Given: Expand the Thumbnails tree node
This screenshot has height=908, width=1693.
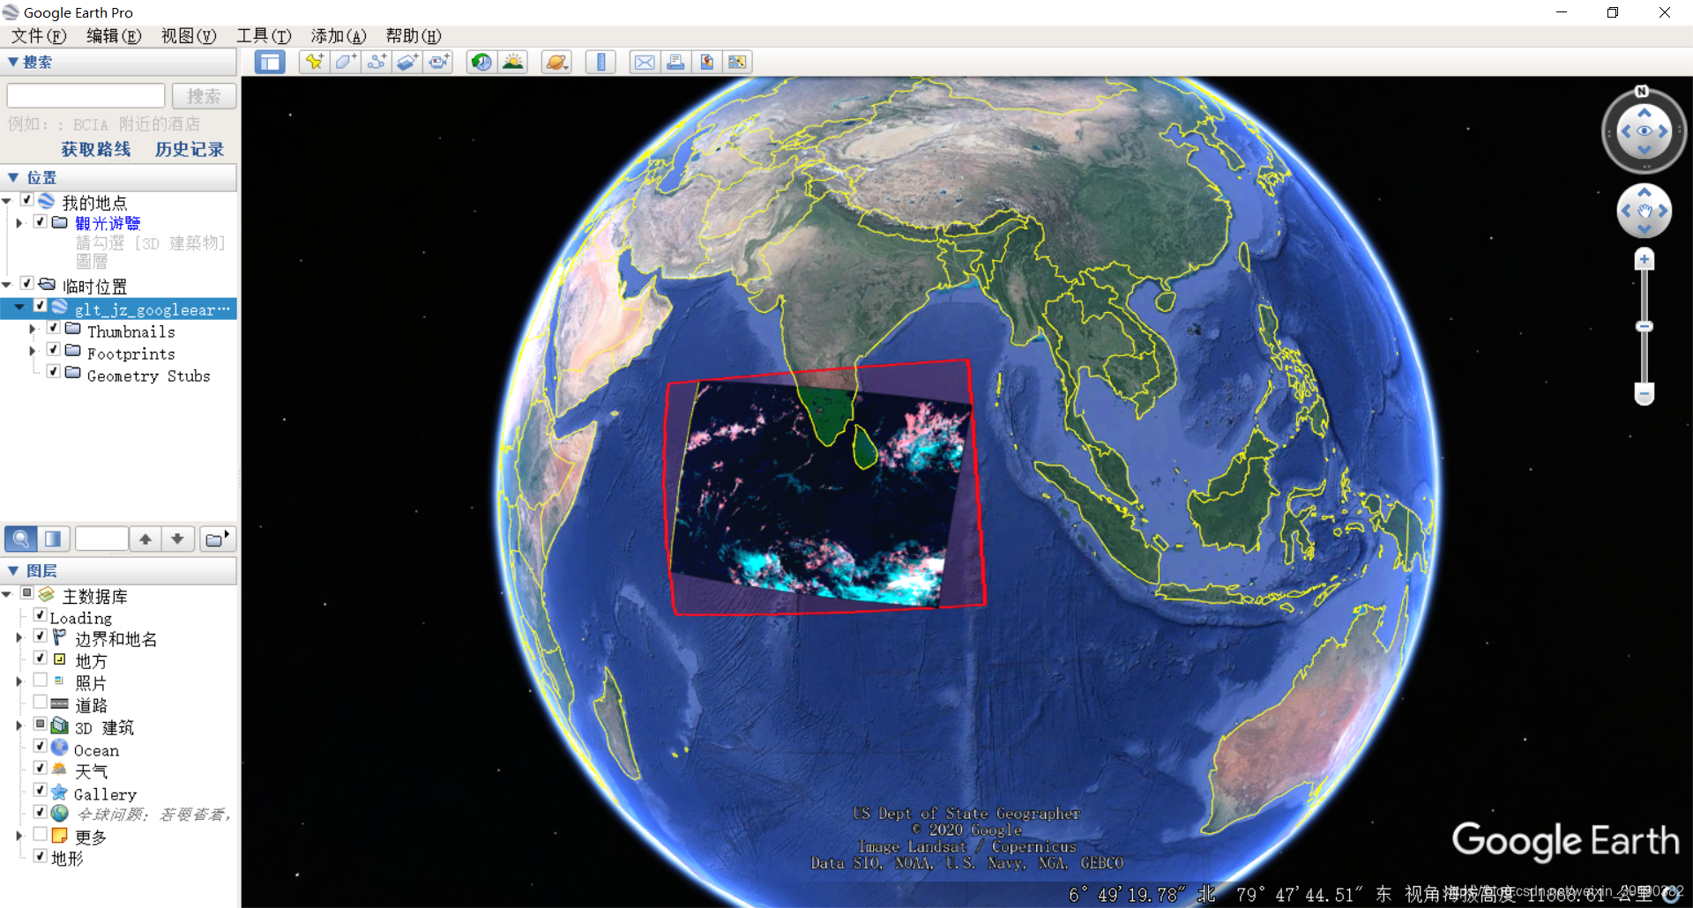Looking at the screenshot, I should [x=33, y=329].
